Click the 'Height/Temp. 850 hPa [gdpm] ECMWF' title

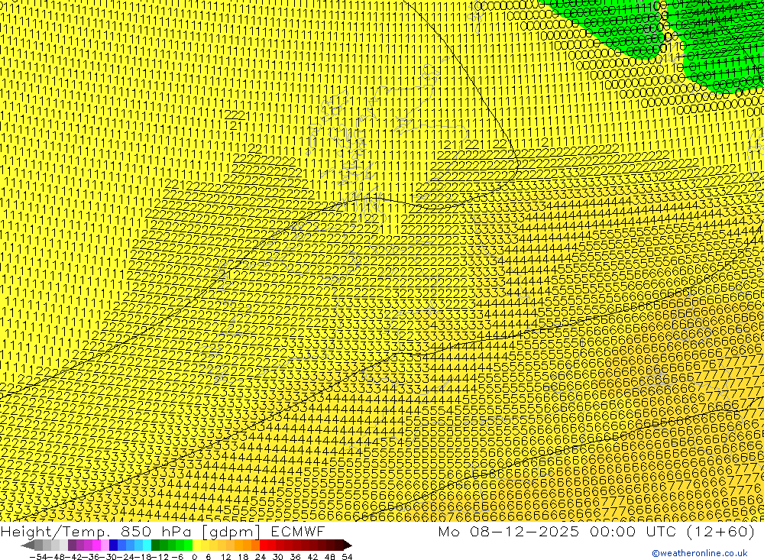(x=163, y=531)
